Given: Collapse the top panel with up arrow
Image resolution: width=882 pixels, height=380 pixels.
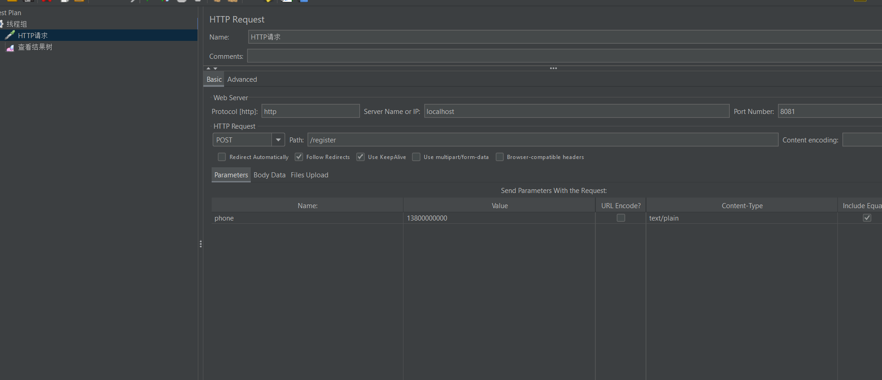Looking at the screenshot, I should pos(208,68).
